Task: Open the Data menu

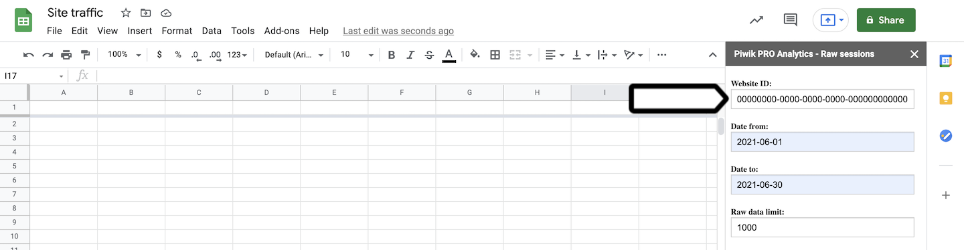Action: [212, 31]
